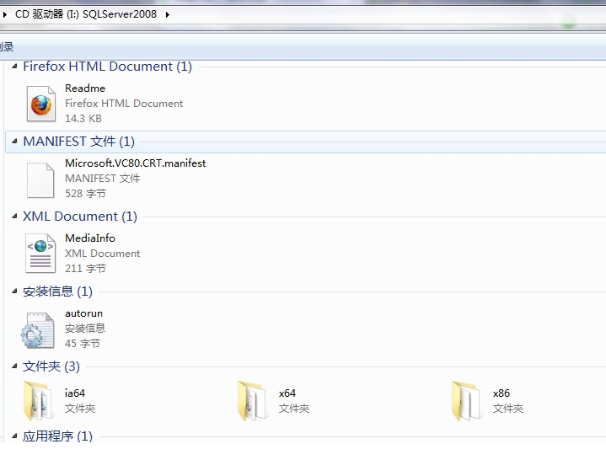The image size is (606, 460).
Task: Select the MediaInfo XML file icon
Action: coord(40,253)
